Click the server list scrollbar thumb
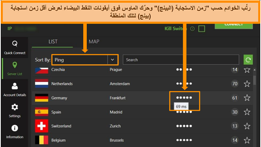 click(x=255, y=80)
